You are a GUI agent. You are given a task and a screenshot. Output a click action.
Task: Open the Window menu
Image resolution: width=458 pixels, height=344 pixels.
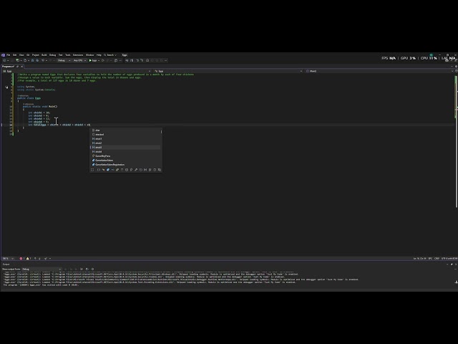[x=90, y=55]
